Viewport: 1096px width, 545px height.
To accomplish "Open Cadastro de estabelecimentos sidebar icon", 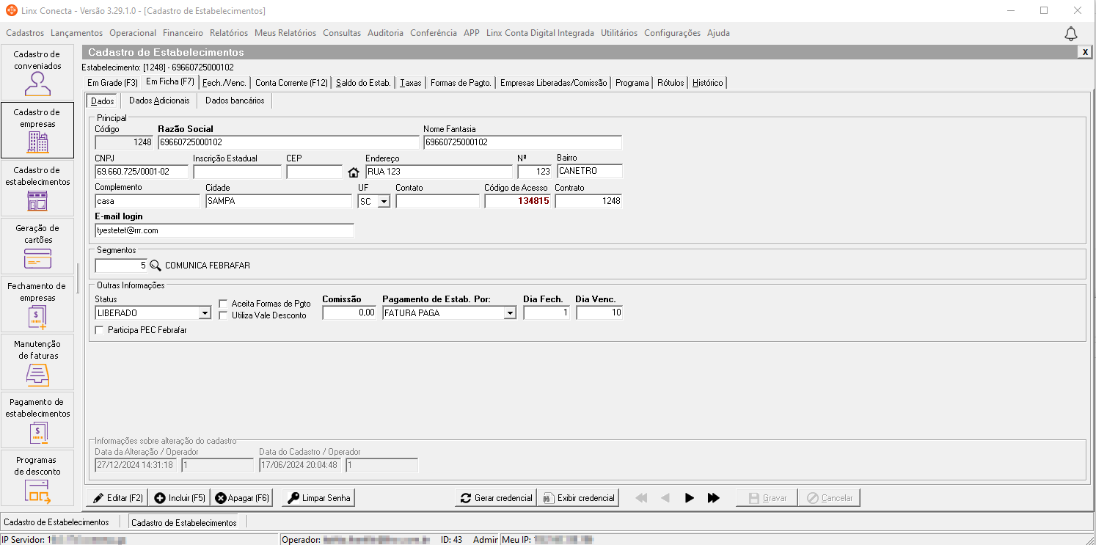I will (x=37, y=188).
